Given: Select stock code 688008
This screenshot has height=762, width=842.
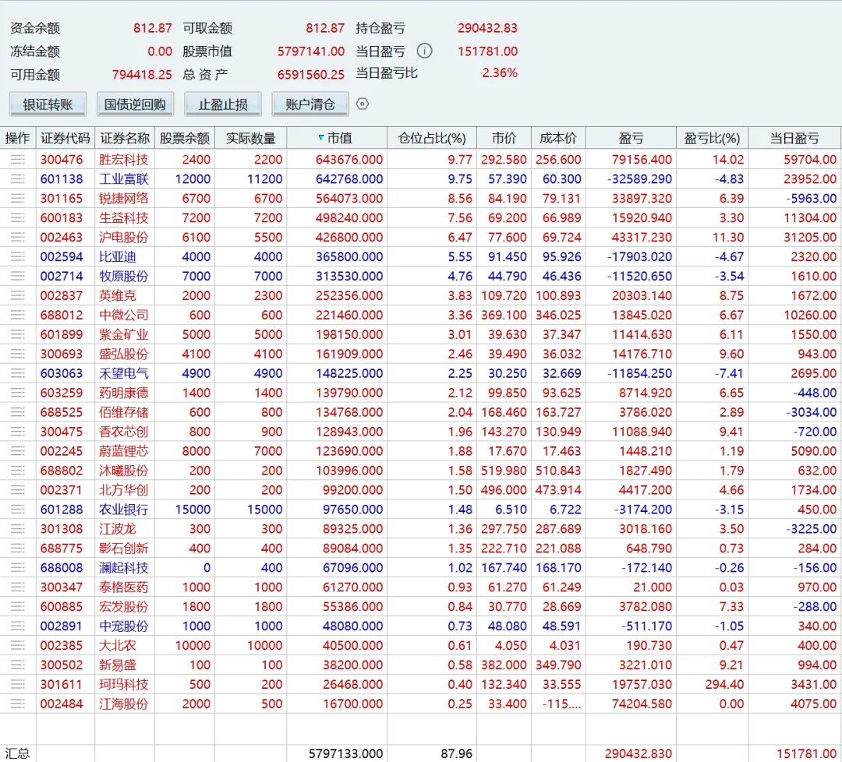Looking at the screenshot, I should click(62, 568).
